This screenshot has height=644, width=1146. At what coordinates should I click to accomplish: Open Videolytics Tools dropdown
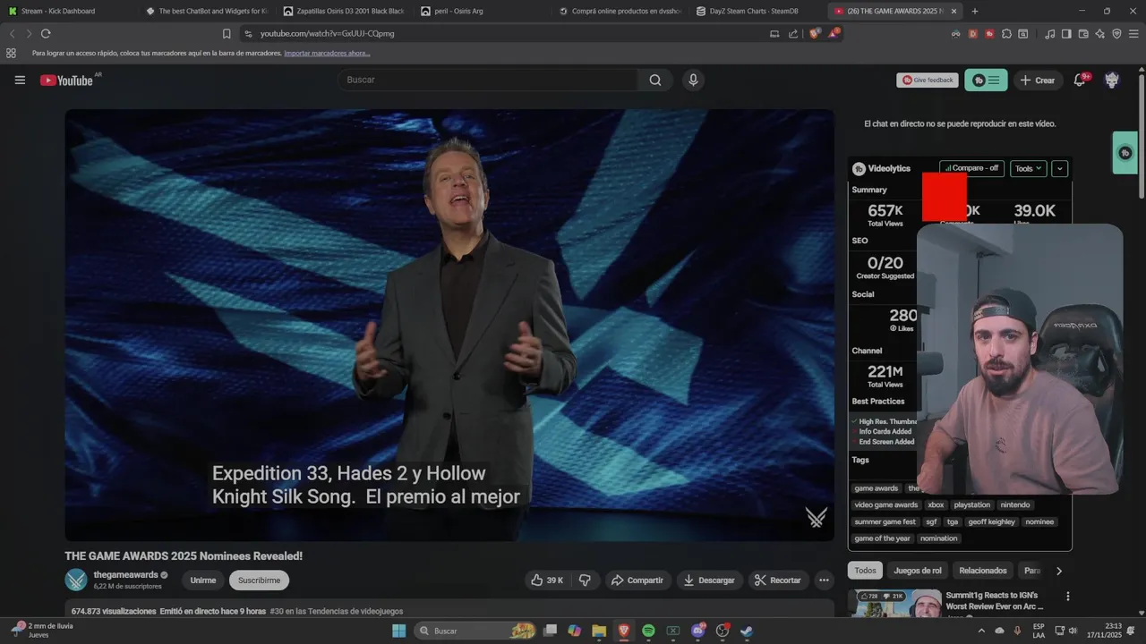1029,168
